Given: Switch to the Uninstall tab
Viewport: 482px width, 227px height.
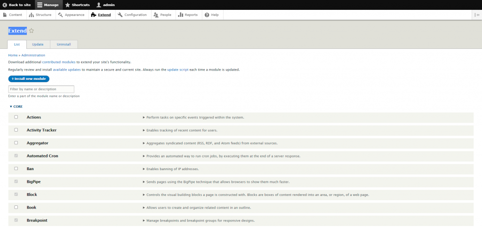Looking at the screenshot, I should [64, 44].
